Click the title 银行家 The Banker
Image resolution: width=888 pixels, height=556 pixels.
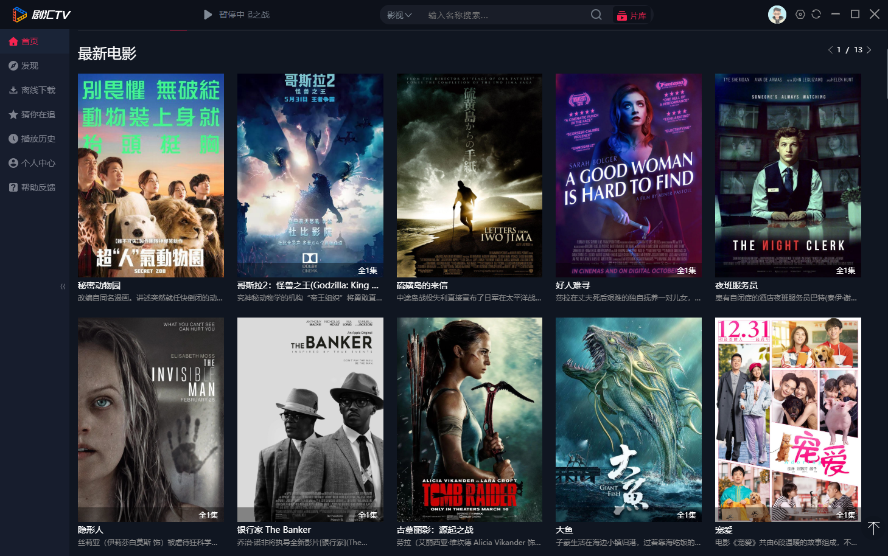(x=274, y=530)
